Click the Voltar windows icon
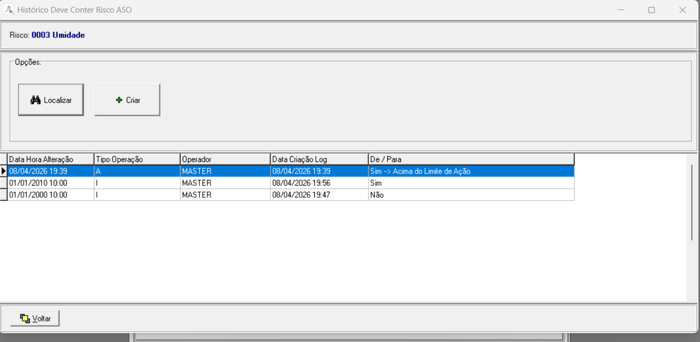This screenshot has height=342, width=700. (x=25, y=318)
